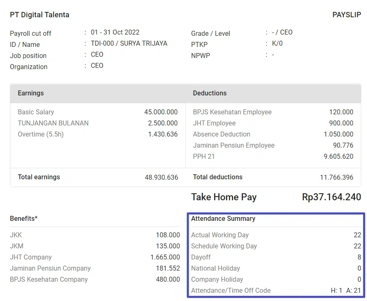Click the Total earnings value 48.930.636
The image size is (367, 301).
click(161, 177)
